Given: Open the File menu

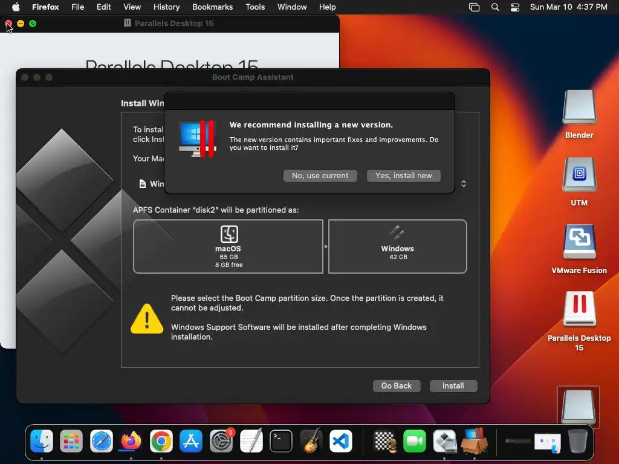Looking at the screenshot, I should pos(78,7).
